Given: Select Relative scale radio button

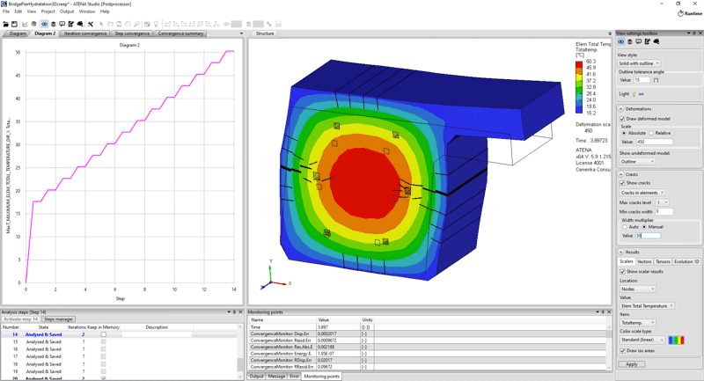Looking at the screenshot, I should click(x=651, y=133).
